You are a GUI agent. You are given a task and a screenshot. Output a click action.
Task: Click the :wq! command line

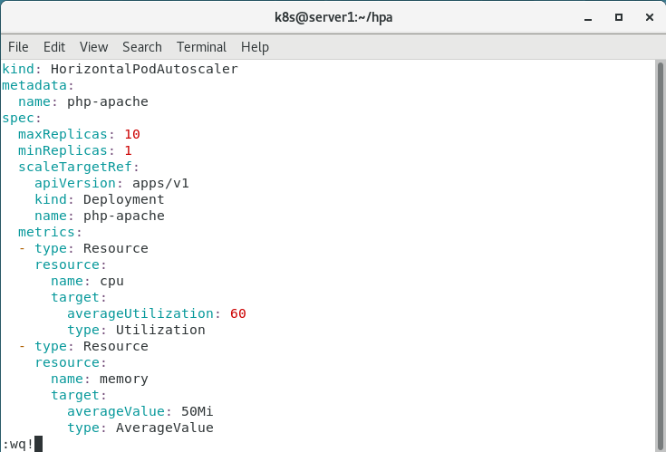pos(18,444)
